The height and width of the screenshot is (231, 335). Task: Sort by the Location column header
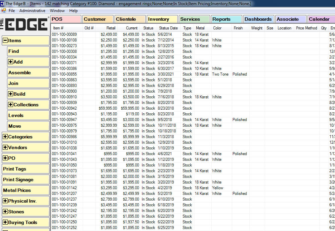pos(284,28)
